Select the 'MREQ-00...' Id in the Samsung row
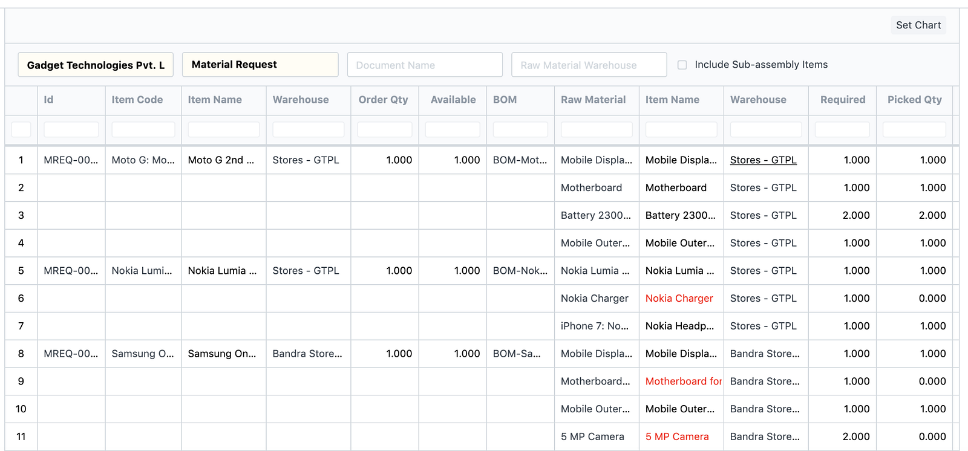 [71, 354]
